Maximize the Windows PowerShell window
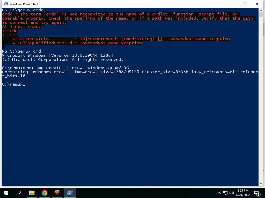Screen dimensions: 265x198 245,4
